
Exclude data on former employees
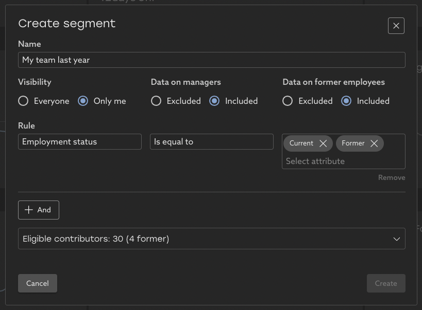pyautogui.click(x=288, y=101)
